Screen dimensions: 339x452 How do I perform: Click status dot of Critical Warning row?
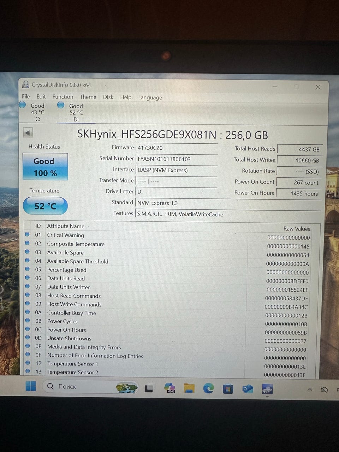[27, 234]
